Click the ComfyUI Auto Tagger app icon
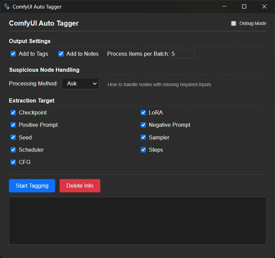 coord(7,6)
